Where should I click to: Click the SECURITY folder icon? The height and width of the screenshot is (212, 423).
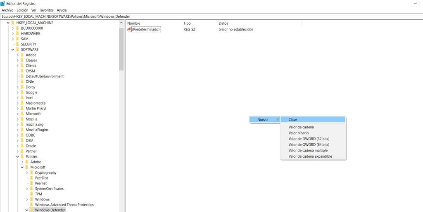click(17, 44)
